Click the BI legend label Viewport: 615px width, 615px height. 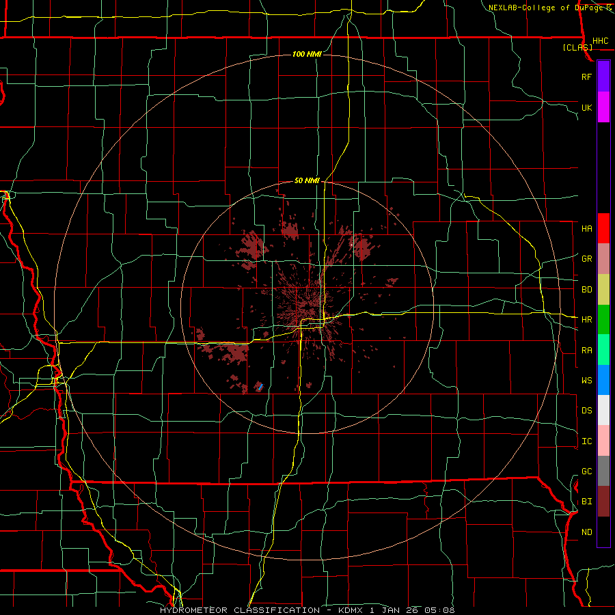587,502
